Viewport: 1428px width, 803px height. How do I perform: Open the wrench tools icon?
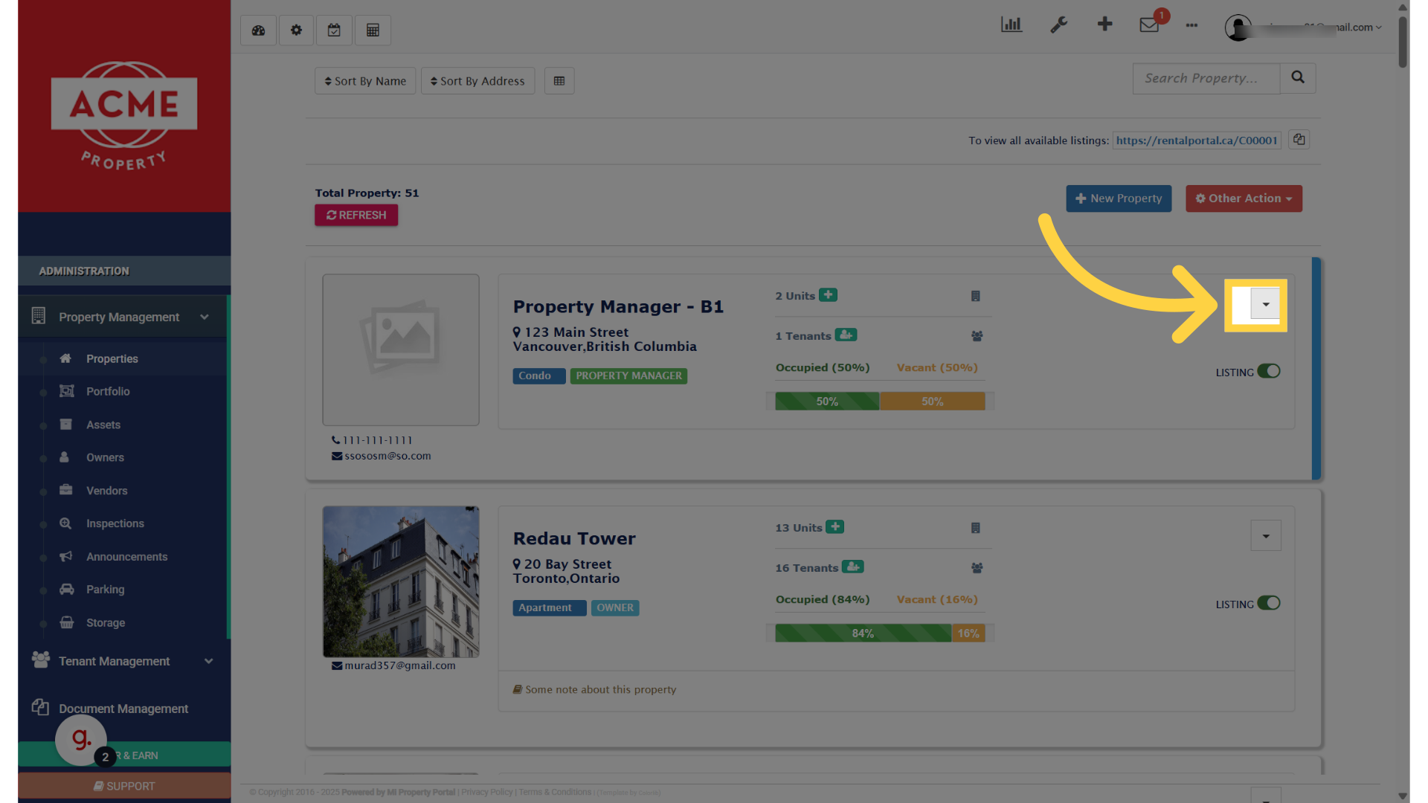[x=1058, y=25]
